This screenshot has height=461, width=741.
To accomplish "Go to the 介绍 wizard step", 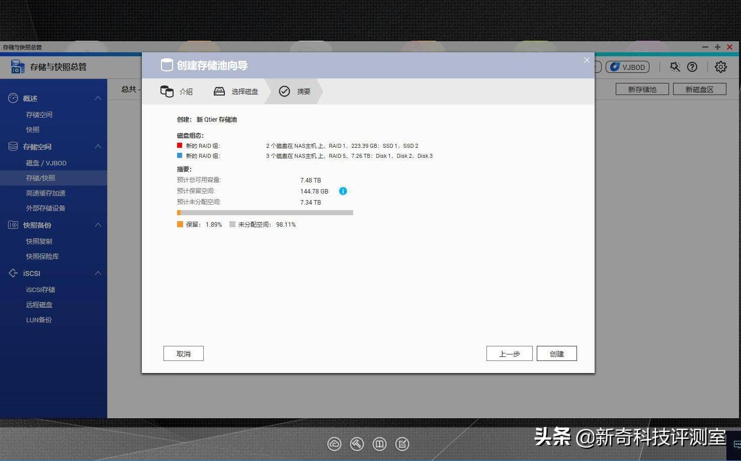I will pyautogui.click(x=186, y=91).
